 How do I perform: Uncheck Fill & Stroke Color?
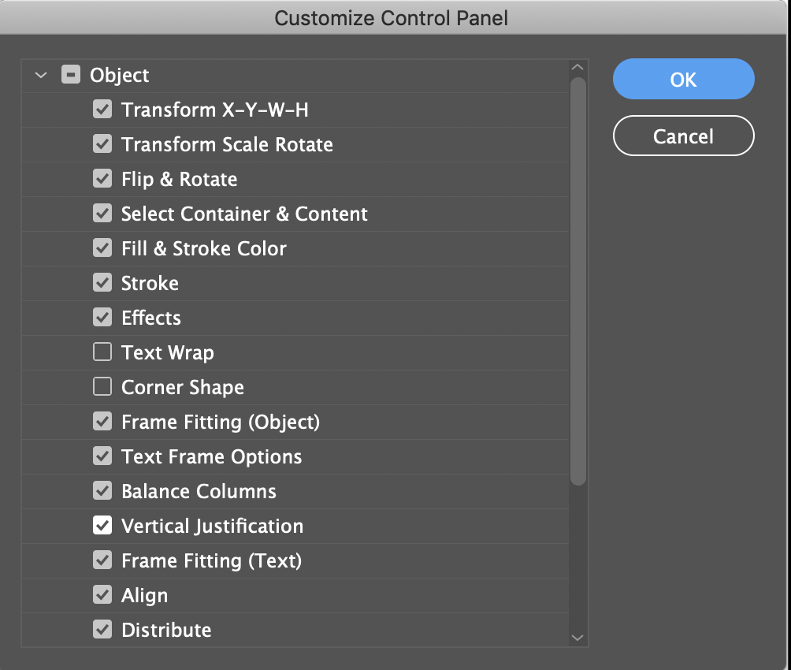(x=102, y=248)
